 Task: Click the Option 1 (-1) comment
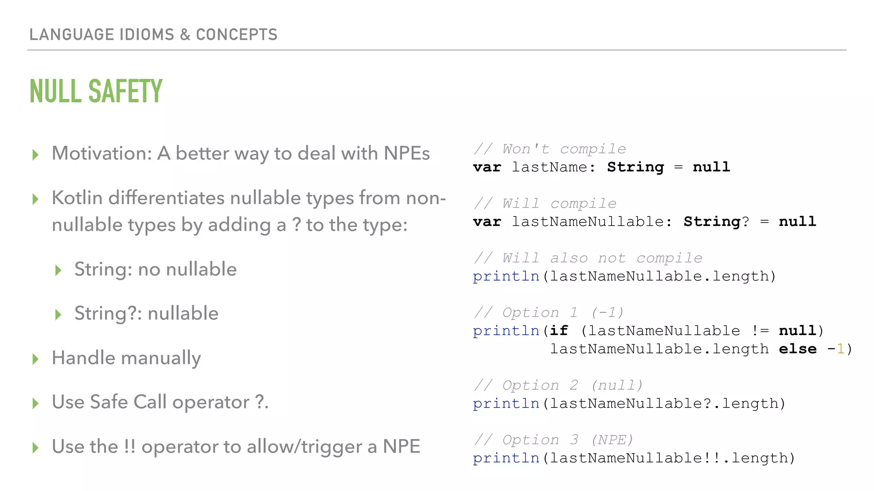549,312
